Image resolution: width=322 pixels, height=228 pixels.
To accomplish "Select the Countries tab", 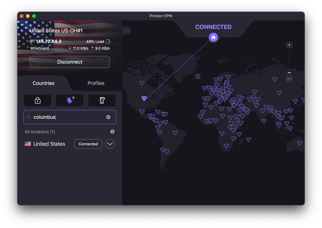I will [43, 83].
